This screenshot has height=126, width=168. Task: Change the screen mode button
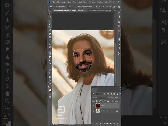[x=50, y=97]
